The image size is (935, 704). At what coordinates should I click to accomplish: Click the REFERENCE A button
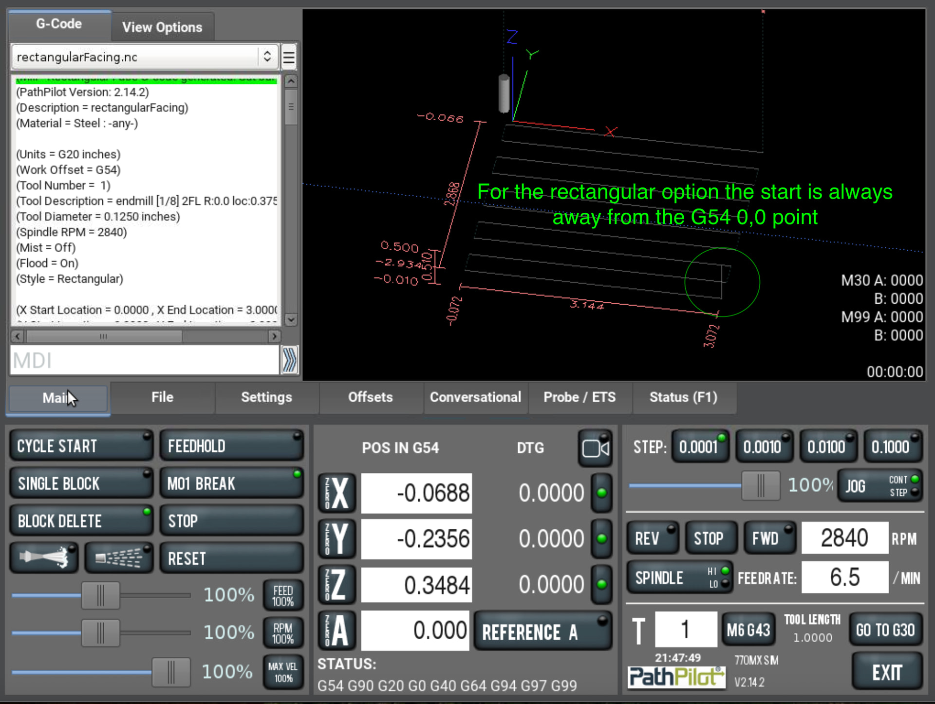point(543,631)
